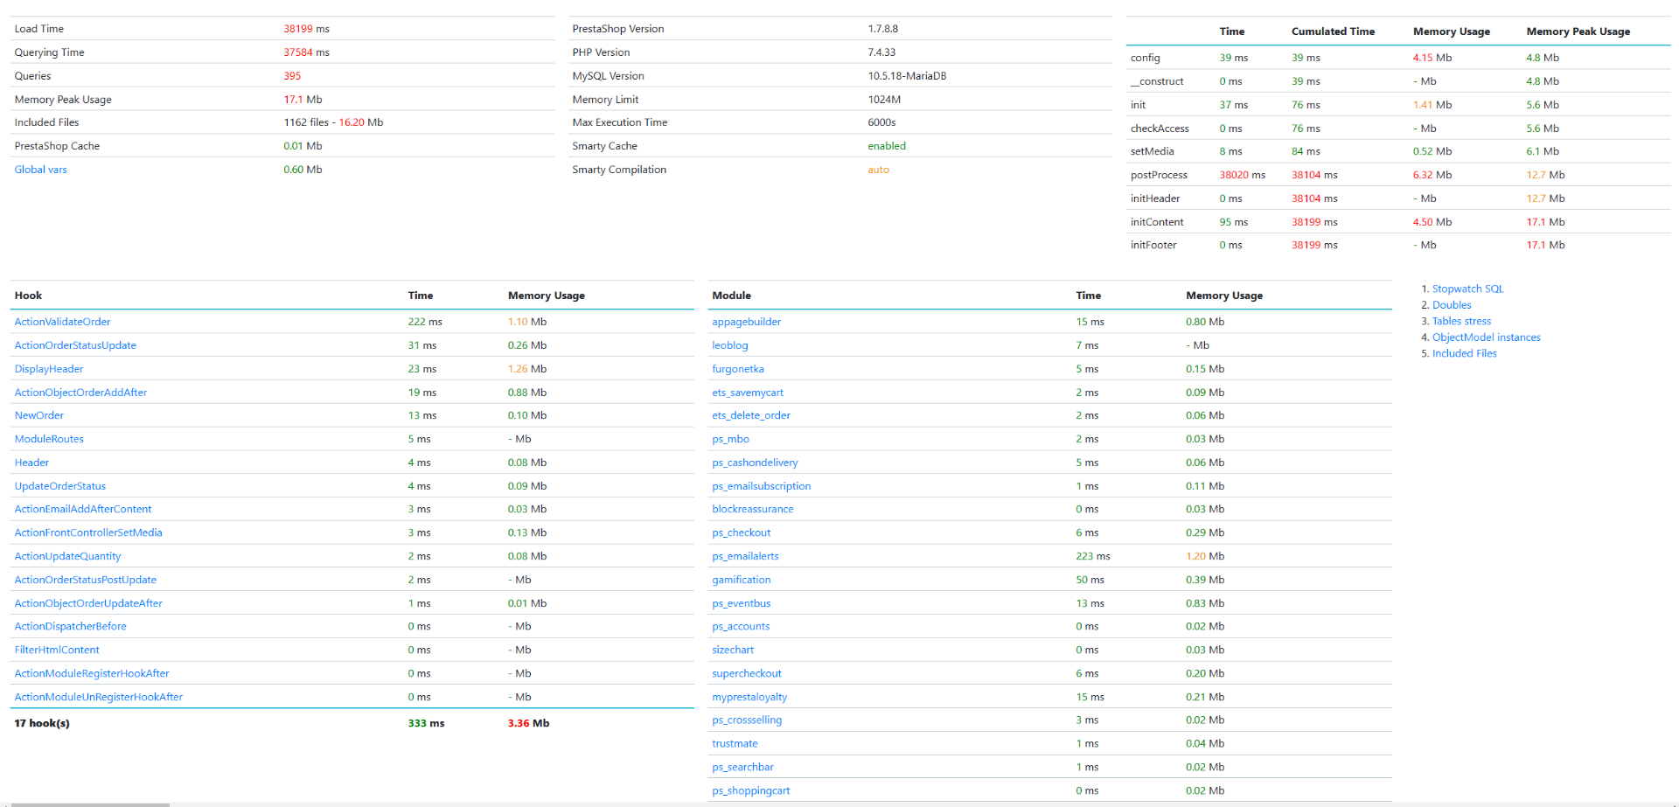Click the Memory Peak Usage column header
This screenshot has height=807, width=1679.
[1578, 31]
